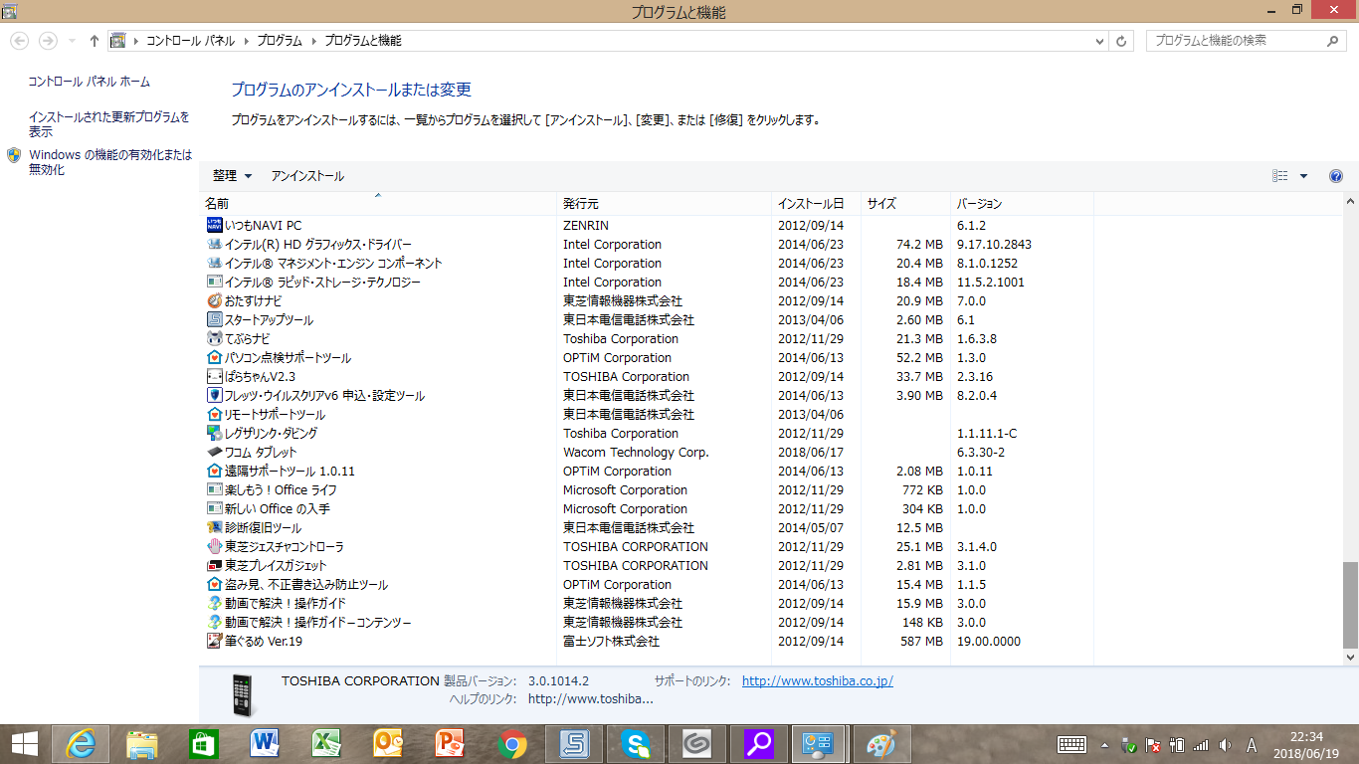Viewport: 1359px width, 764px height.
Task: Open the 整理 dropdown menu
Action: point(232,176)
